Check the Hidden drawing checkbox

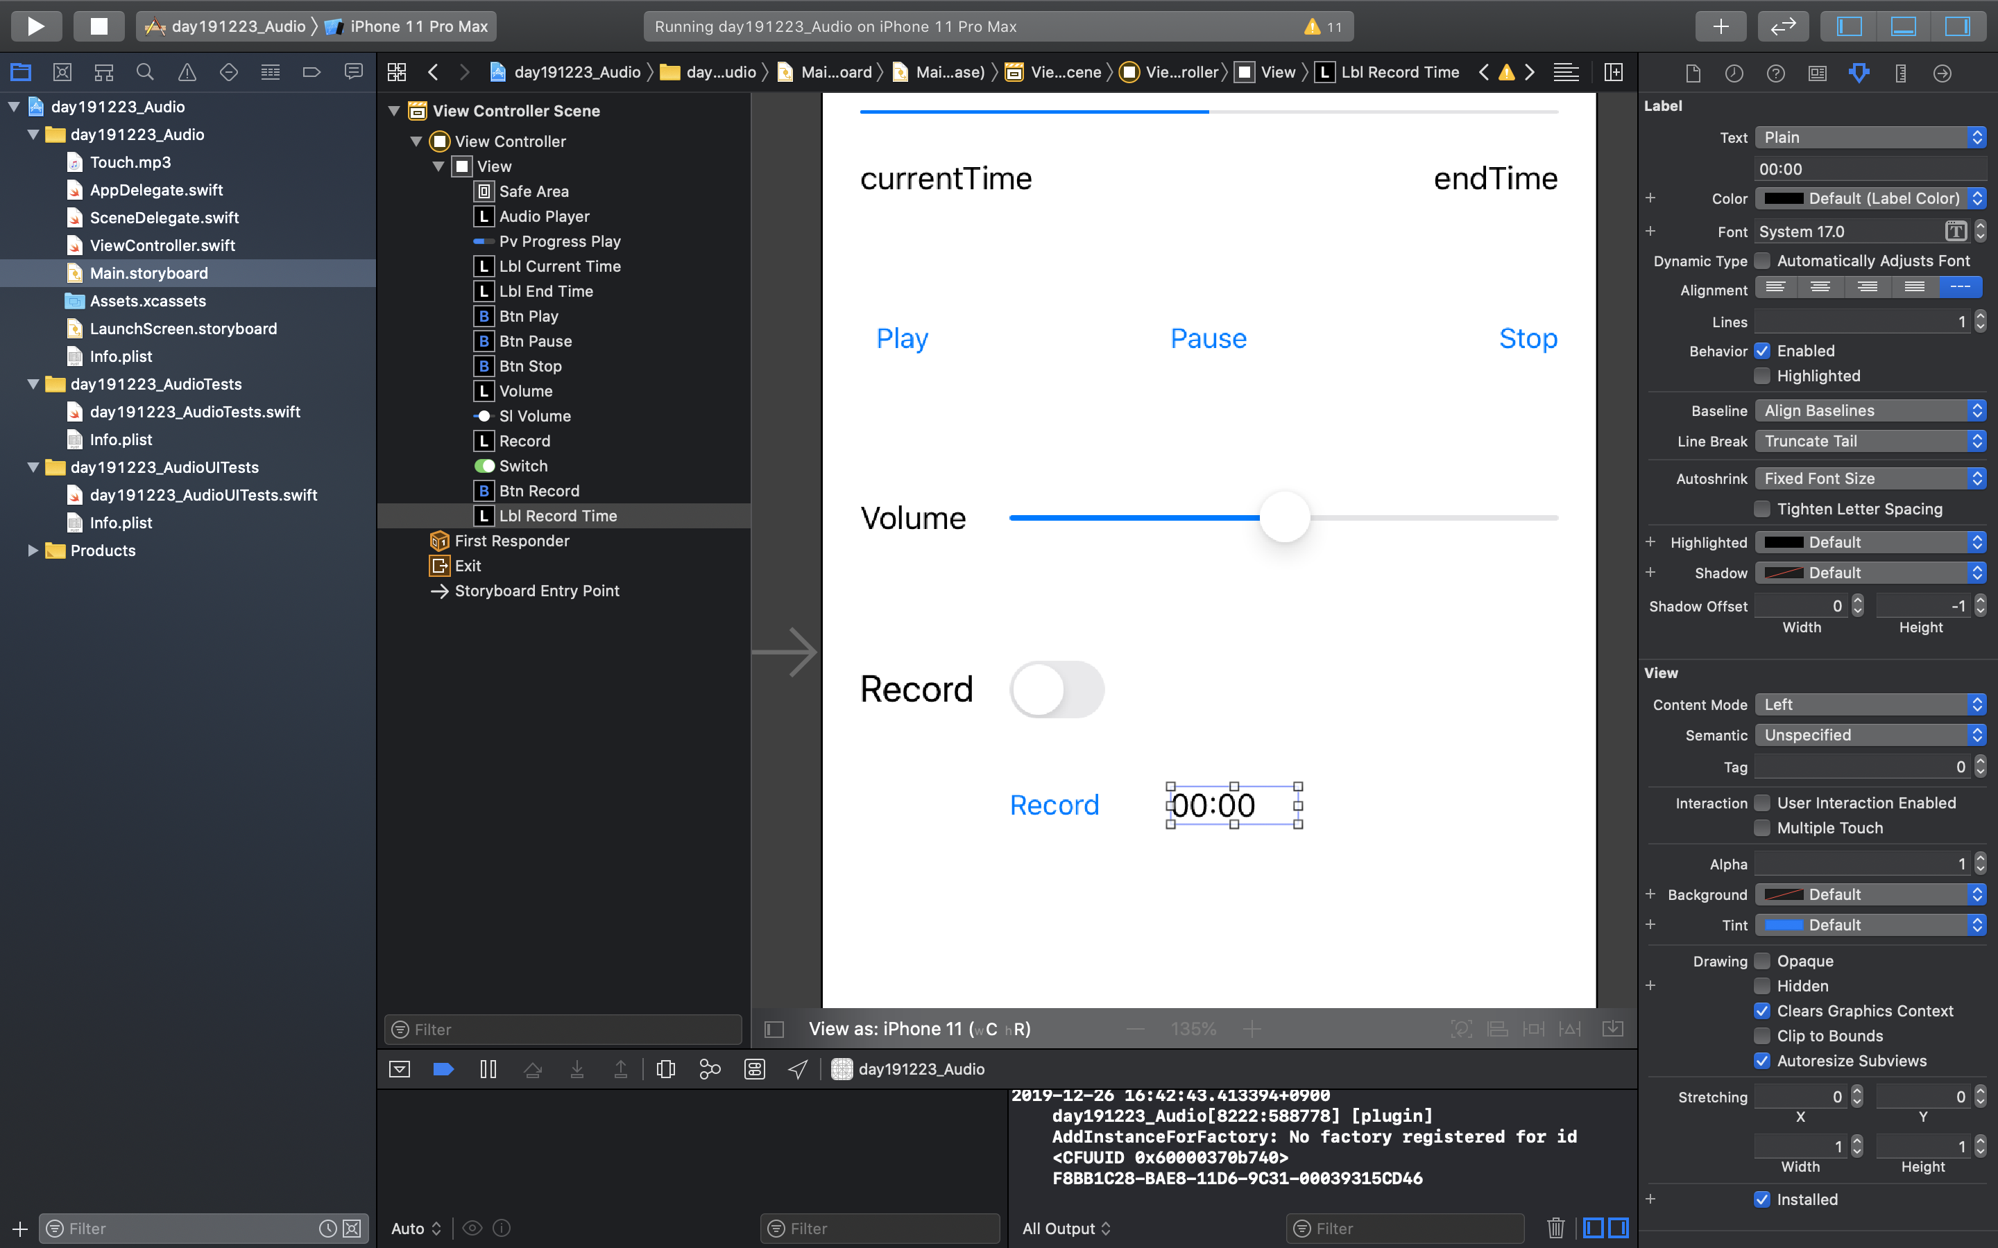point(1762,985)
